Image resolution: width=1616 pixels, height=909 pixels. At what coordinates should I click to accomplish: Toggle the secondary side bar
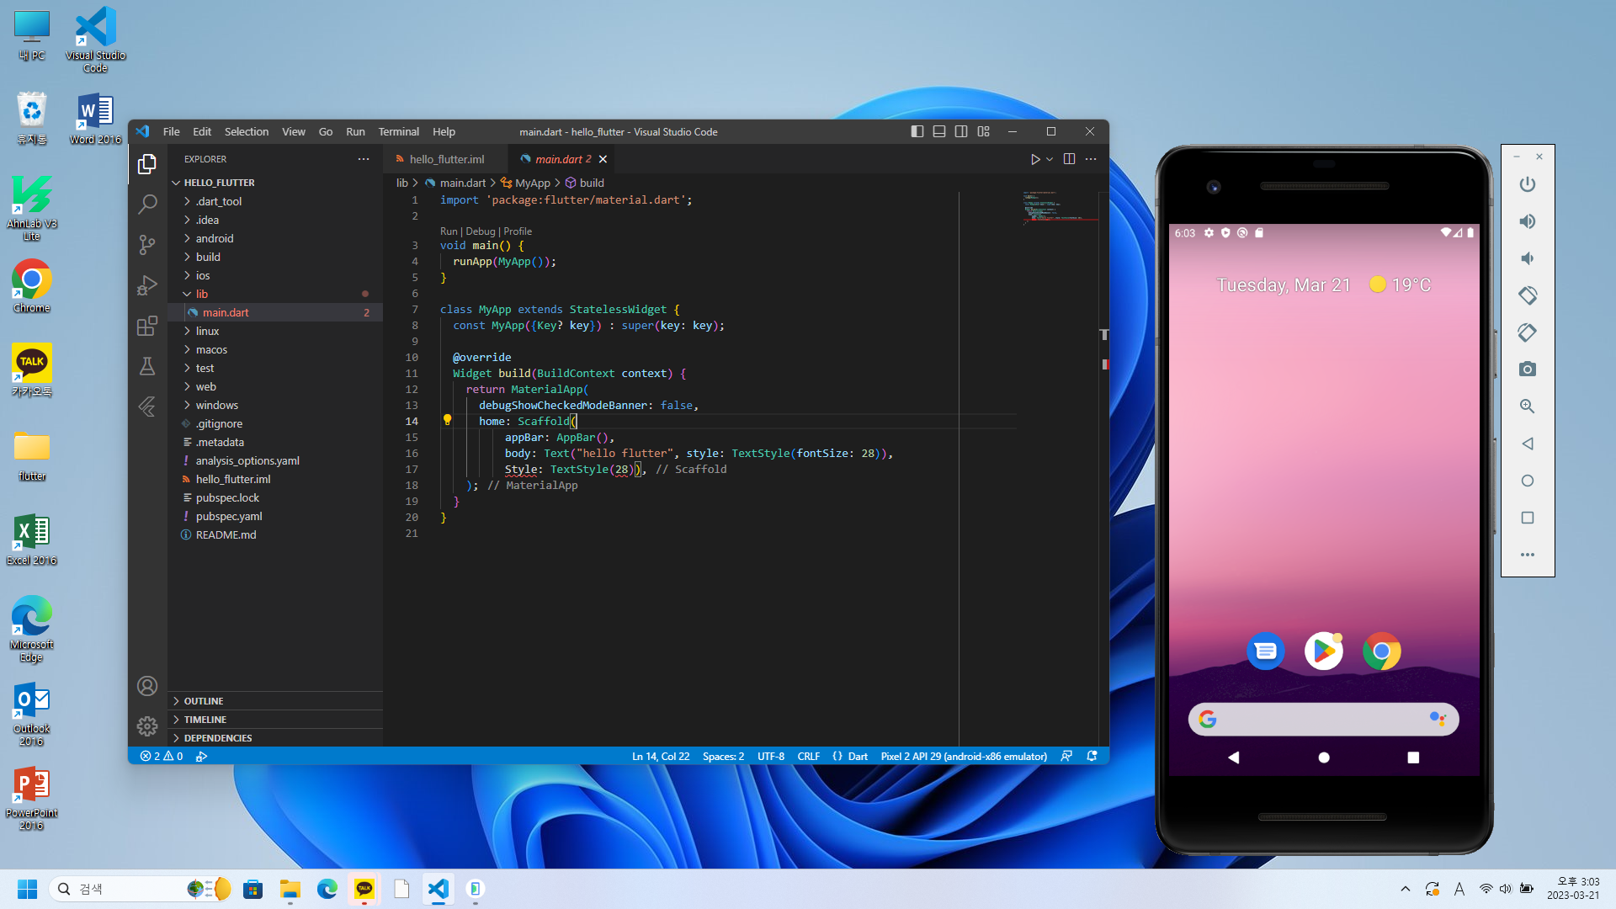point(961,131)
